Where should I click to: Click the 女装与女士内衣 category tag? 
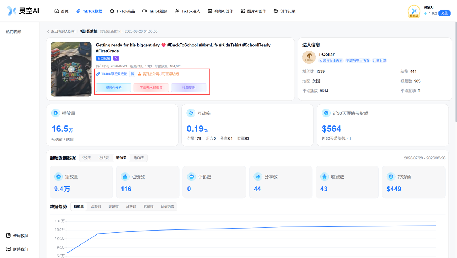tap(331, 61)
